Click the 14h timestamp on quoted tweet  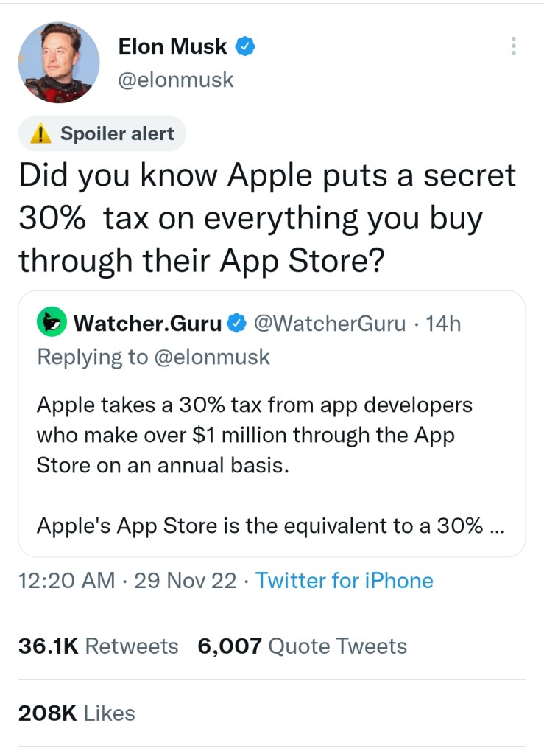tap(442, 323)
